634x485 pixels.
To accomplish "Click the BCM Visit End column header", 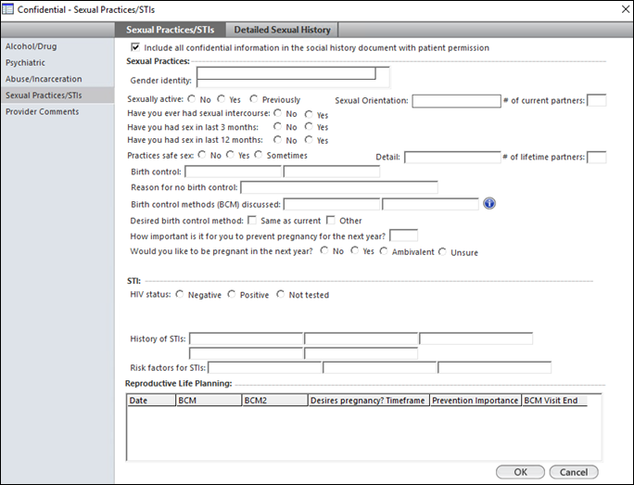I will tap(554, 401).
